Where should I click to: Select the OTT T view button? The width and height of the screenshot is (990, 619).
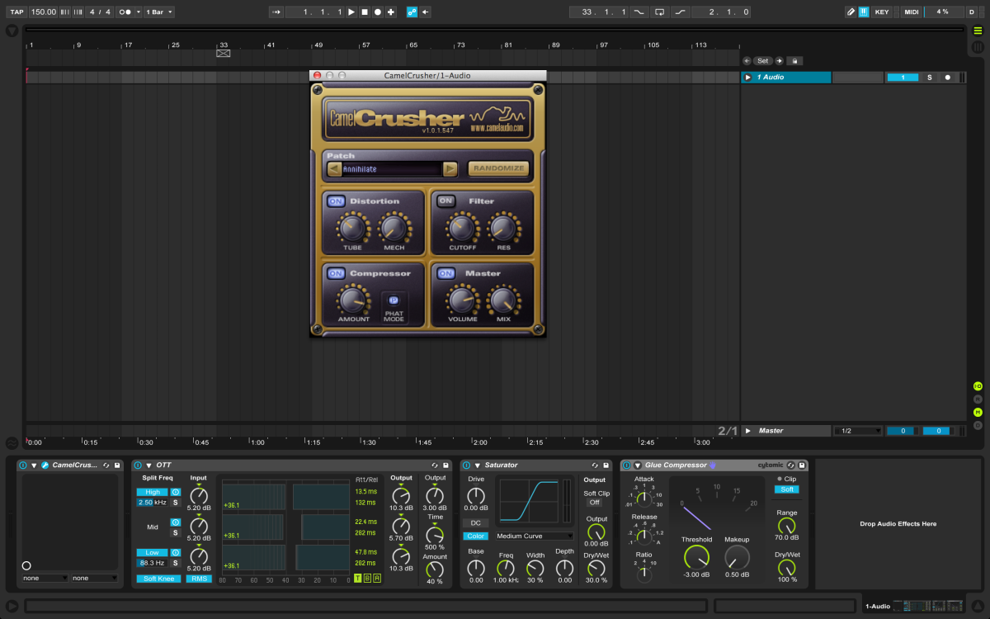click(x=358, y=579)
